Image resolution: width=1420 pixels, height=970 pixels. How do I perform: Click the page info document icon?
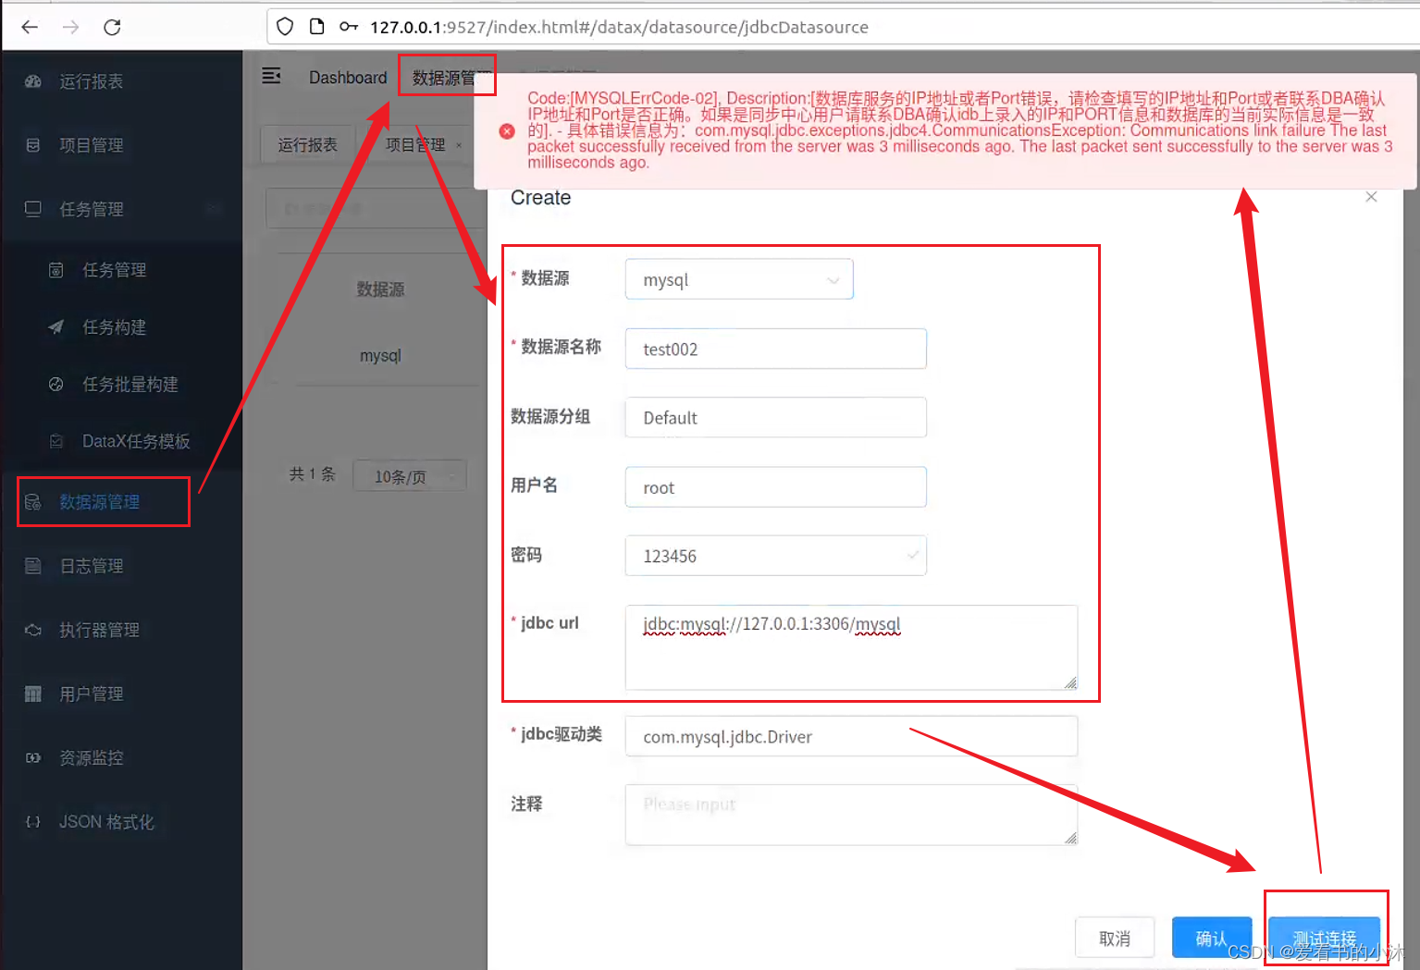(x=316, y=27)
